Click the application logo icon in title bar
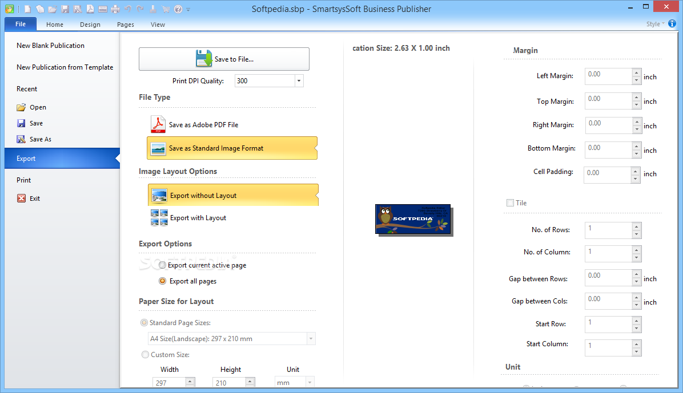This screenshot has width=683, height=393. (9, 9)
